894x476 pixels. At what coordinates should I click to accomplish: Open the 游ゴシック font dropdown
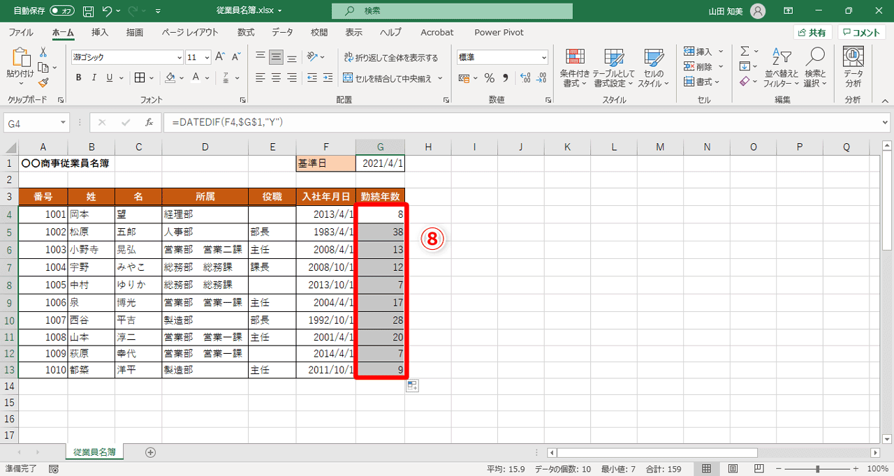click(126, 57)
